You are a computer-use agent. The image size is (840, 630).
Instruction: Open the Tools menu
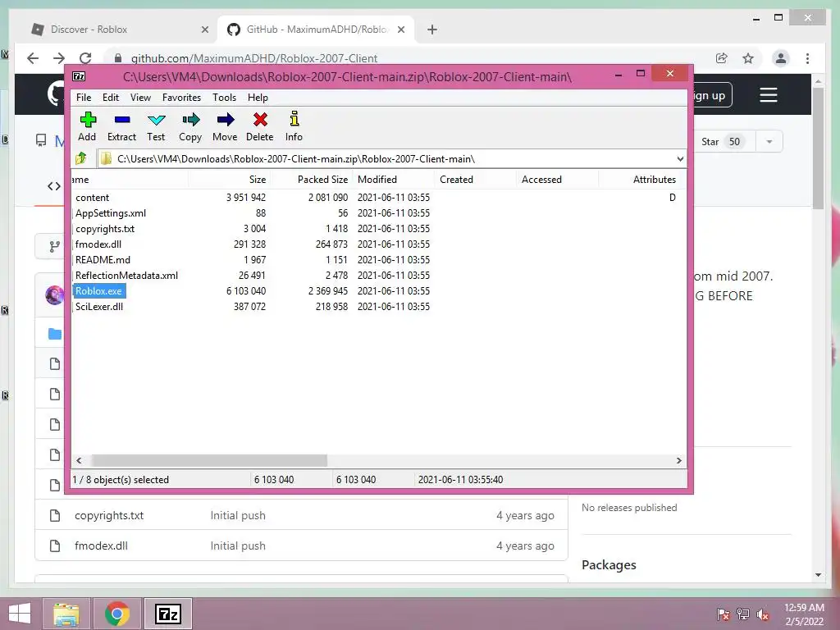click(224, 98)
